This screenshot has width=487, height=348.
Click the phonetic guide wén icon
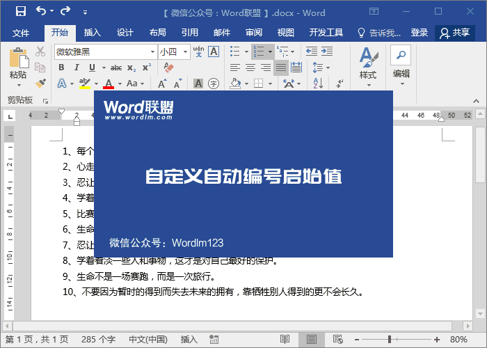click(198, 52)
